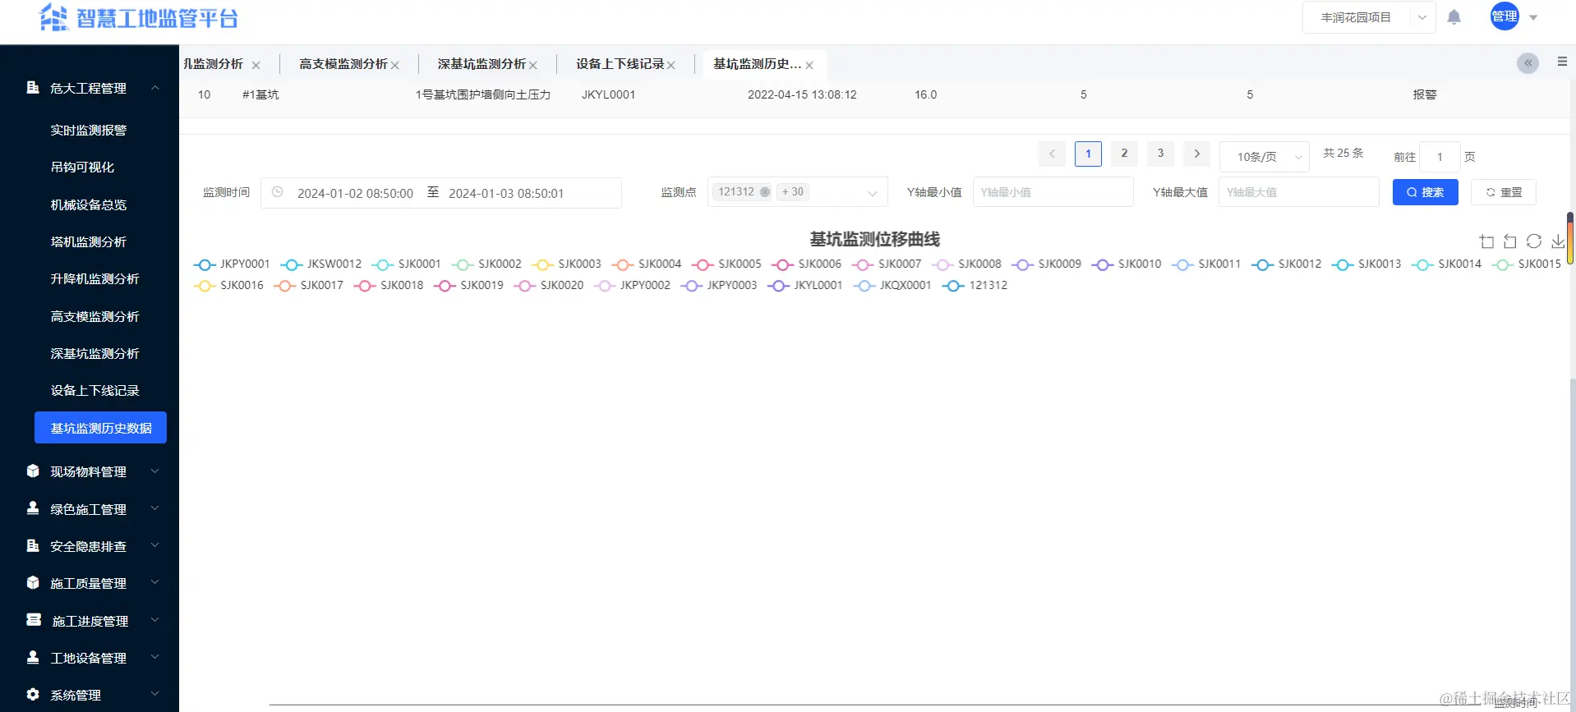The image size is (1576, 712).
Task: Expand the 绿色施工管理 menu
Action: click(x=90, y=509)
